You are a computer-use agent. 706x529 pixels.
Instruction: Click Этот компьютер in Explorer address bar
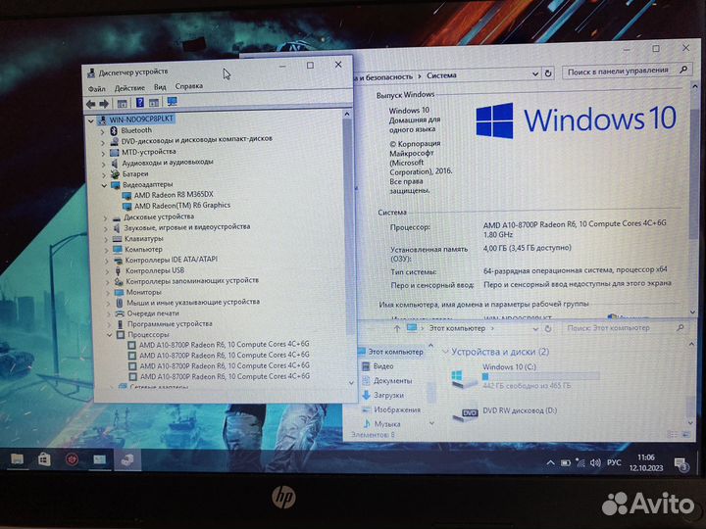tap(457, 328)
